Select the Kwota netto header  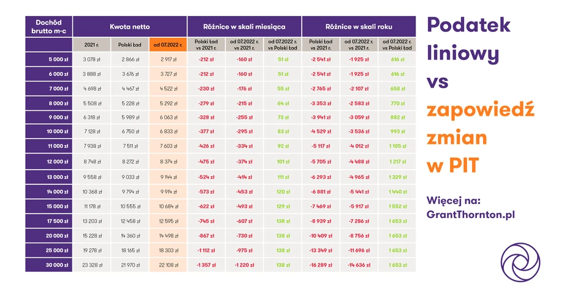[x=129, y=26]
